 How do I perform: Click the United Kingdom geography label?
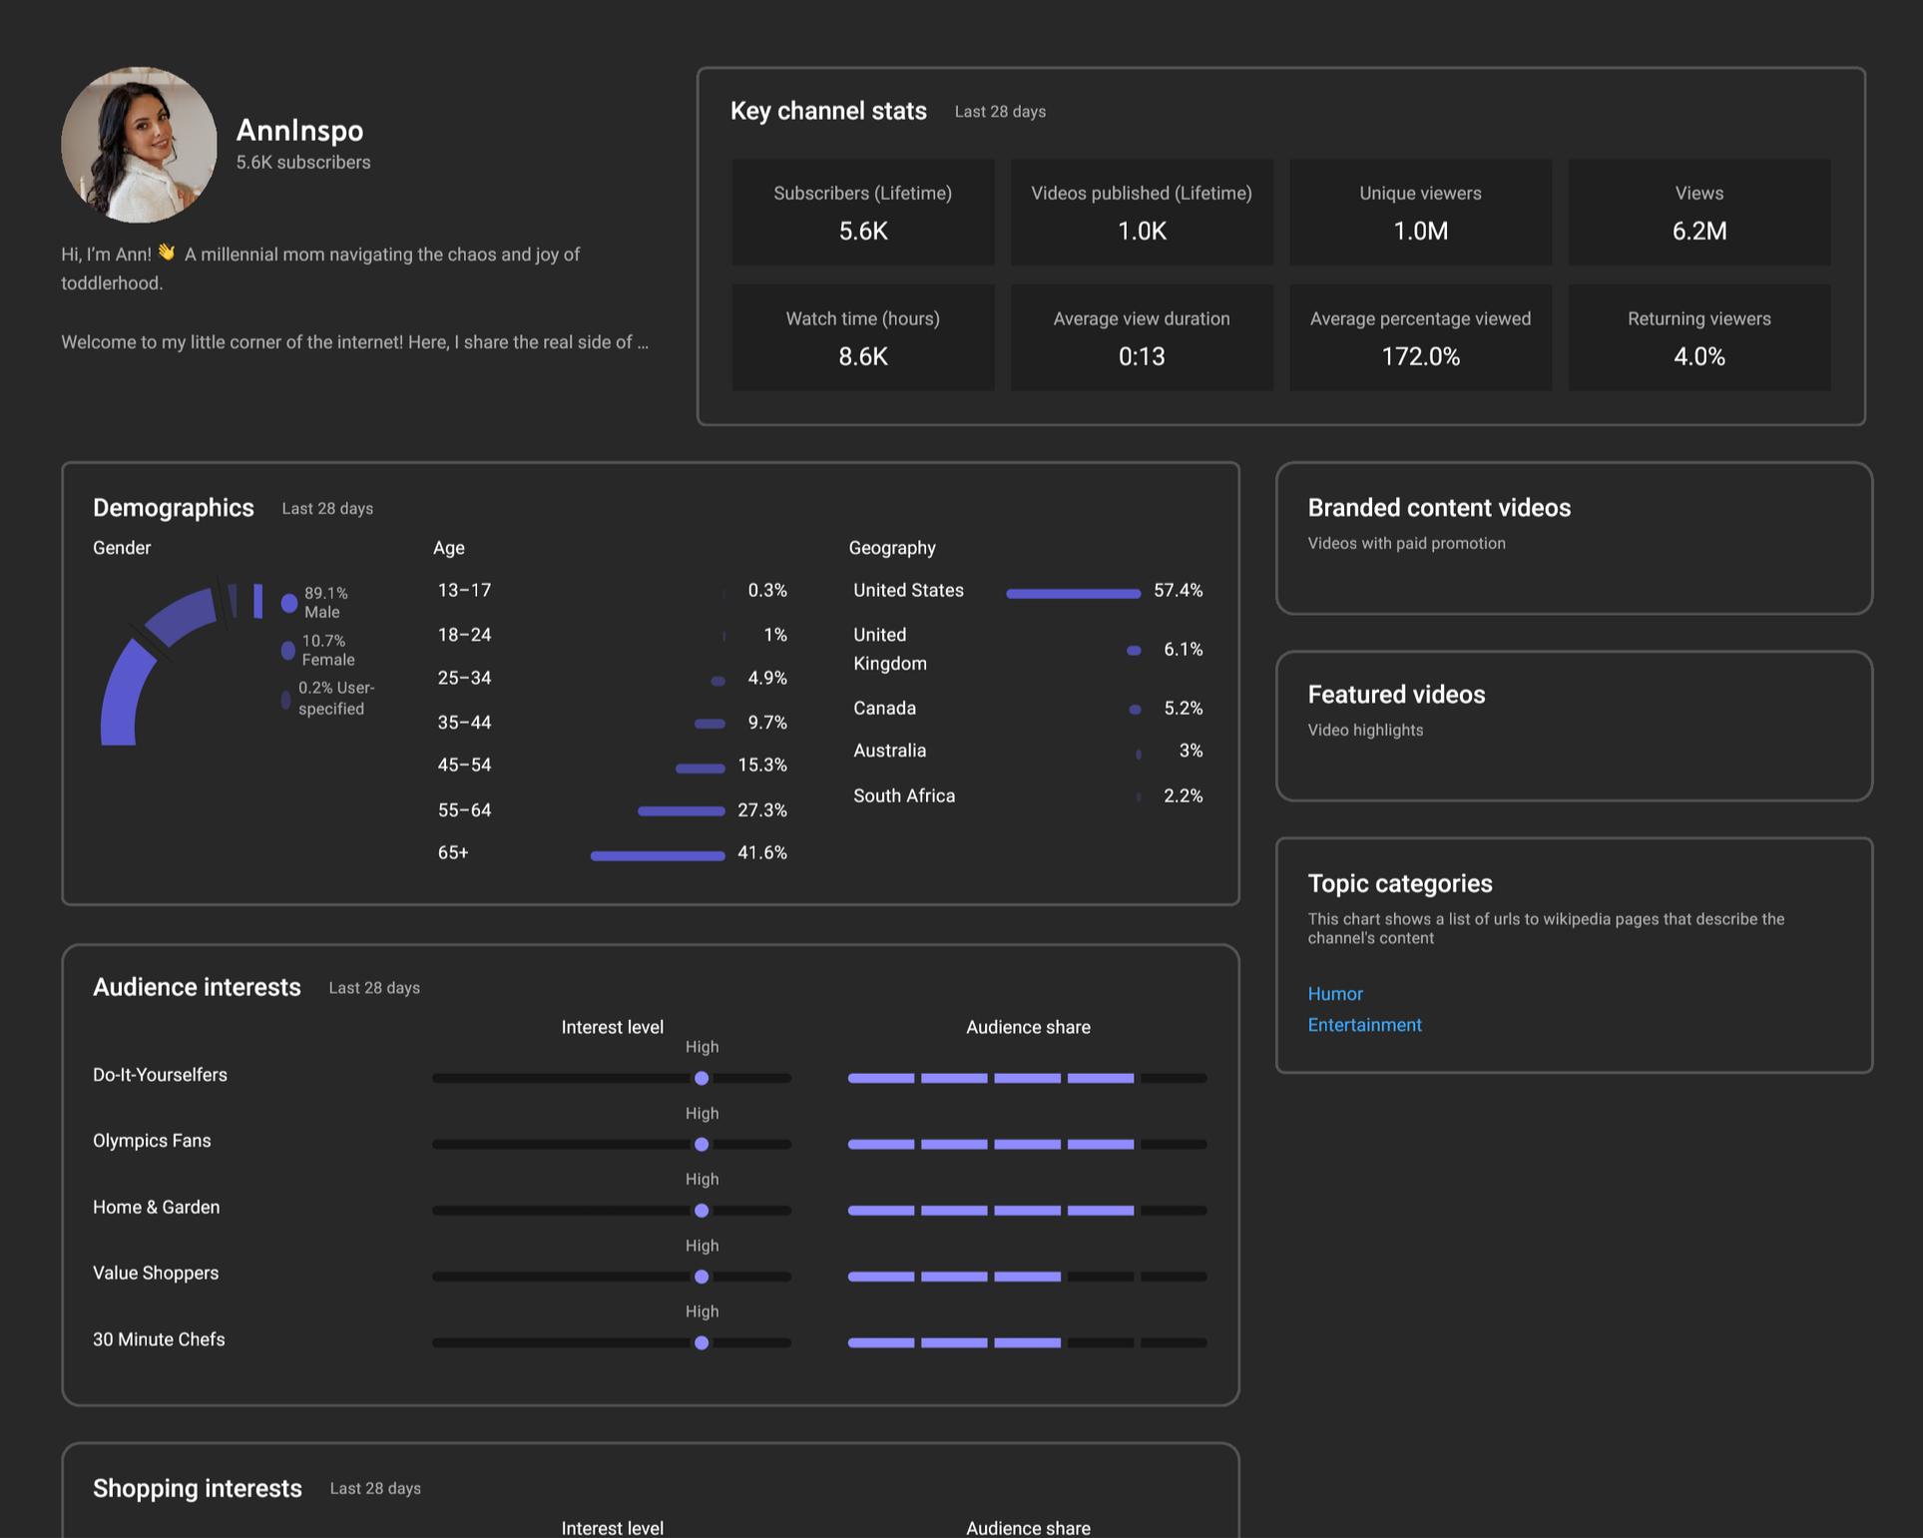890,649
